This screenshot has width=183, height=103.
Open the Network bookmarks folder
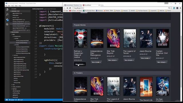coord(124,11)
